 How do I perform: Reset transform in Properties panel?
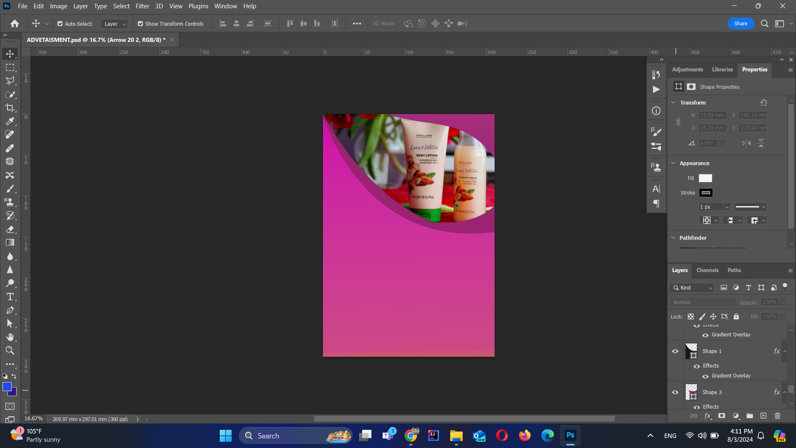[x=763, y=102]
